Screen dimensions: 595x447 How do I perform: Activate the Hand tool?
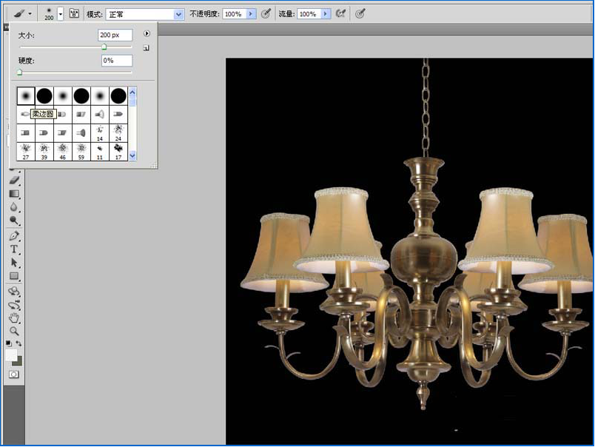tap(14, 317)
